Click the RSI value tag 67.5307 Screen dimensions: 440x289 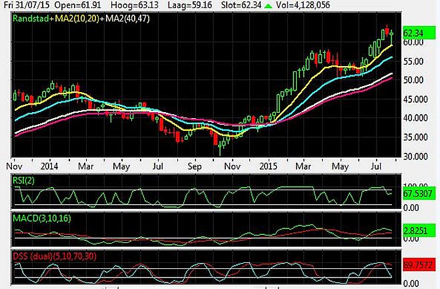tap(417, 194)
